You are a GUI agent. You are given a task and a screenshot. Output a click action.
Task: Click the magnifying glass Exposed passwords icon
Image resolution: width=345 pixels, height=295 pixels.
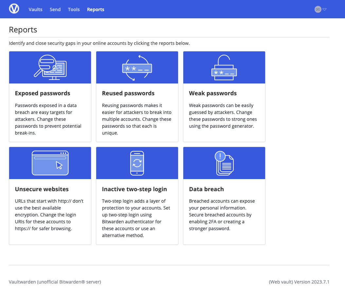tap(50, 67)
